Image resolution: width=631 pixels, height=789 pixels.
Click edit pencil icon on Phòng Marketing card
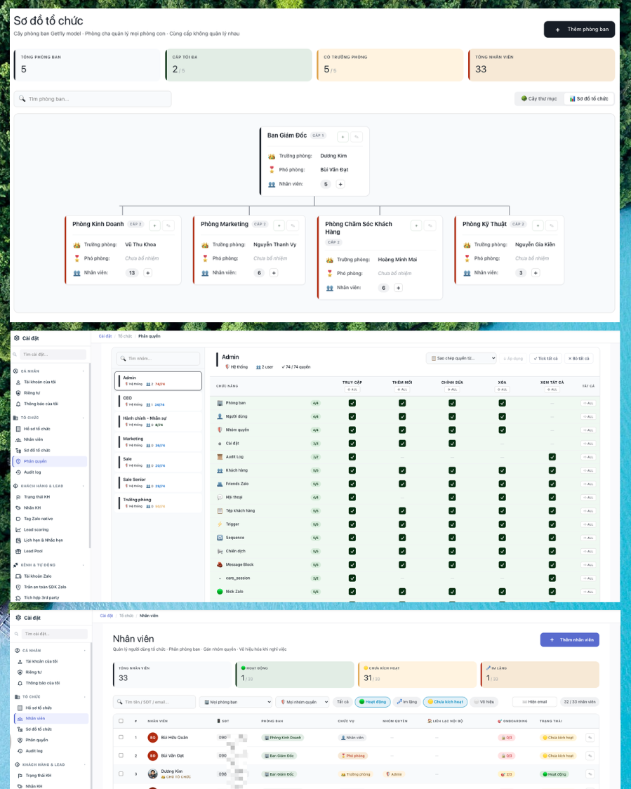click(293, 225)
